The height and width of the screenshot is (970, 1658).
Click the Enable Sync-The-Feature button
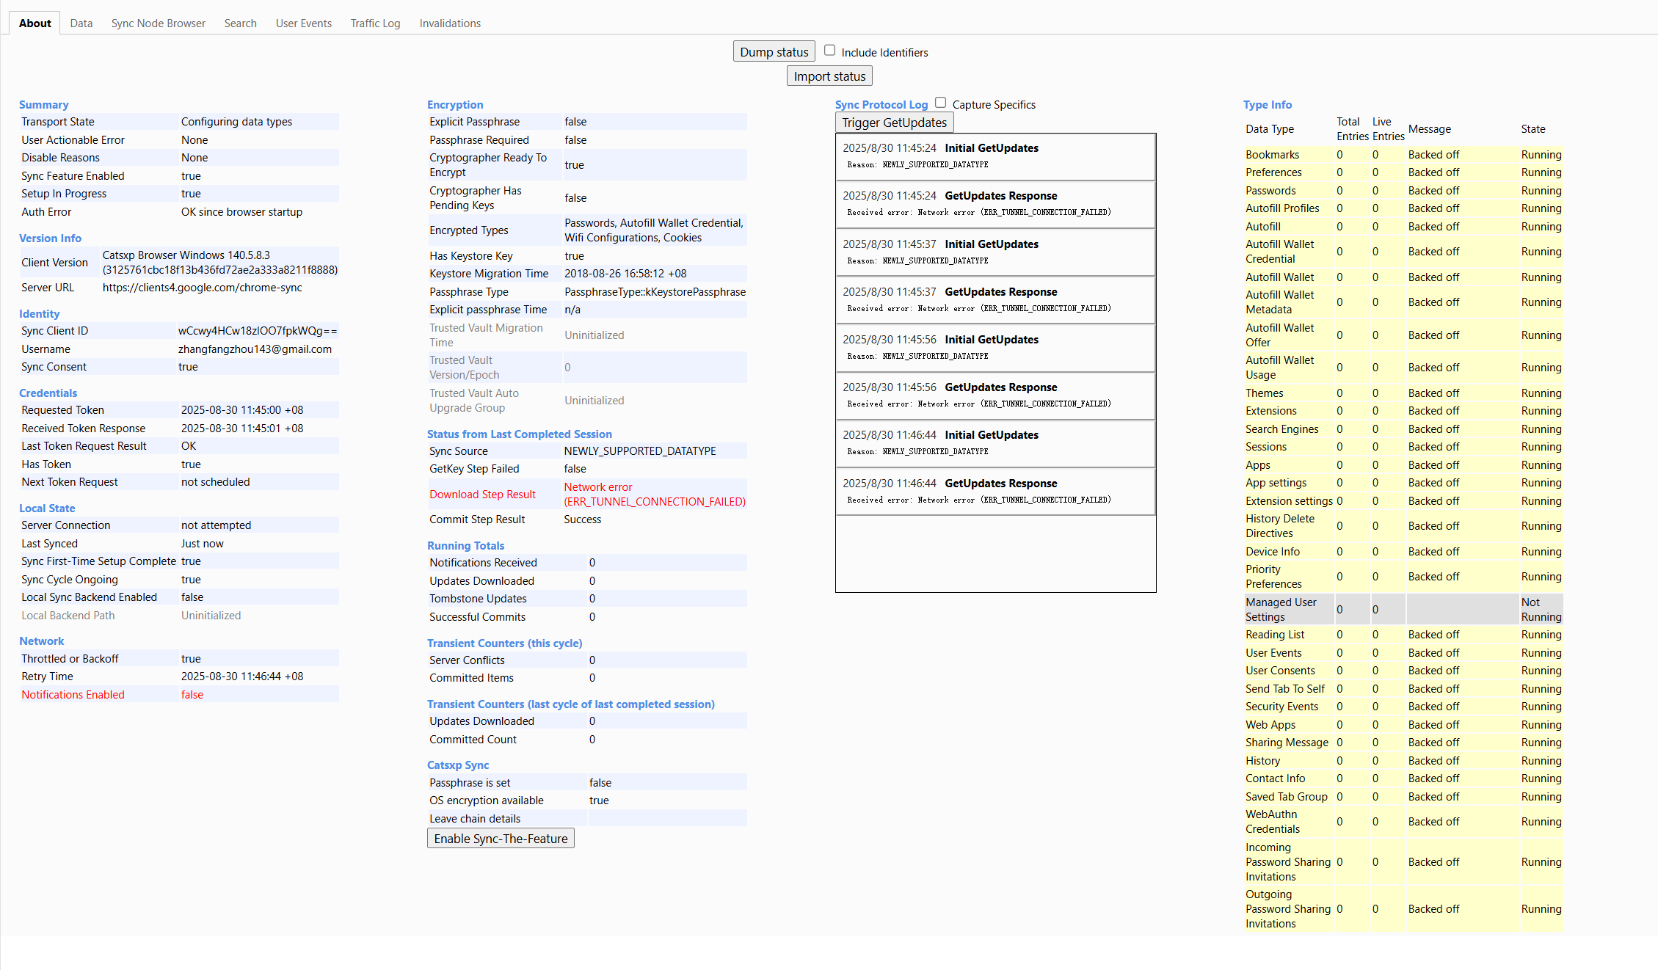pos(501,839)
